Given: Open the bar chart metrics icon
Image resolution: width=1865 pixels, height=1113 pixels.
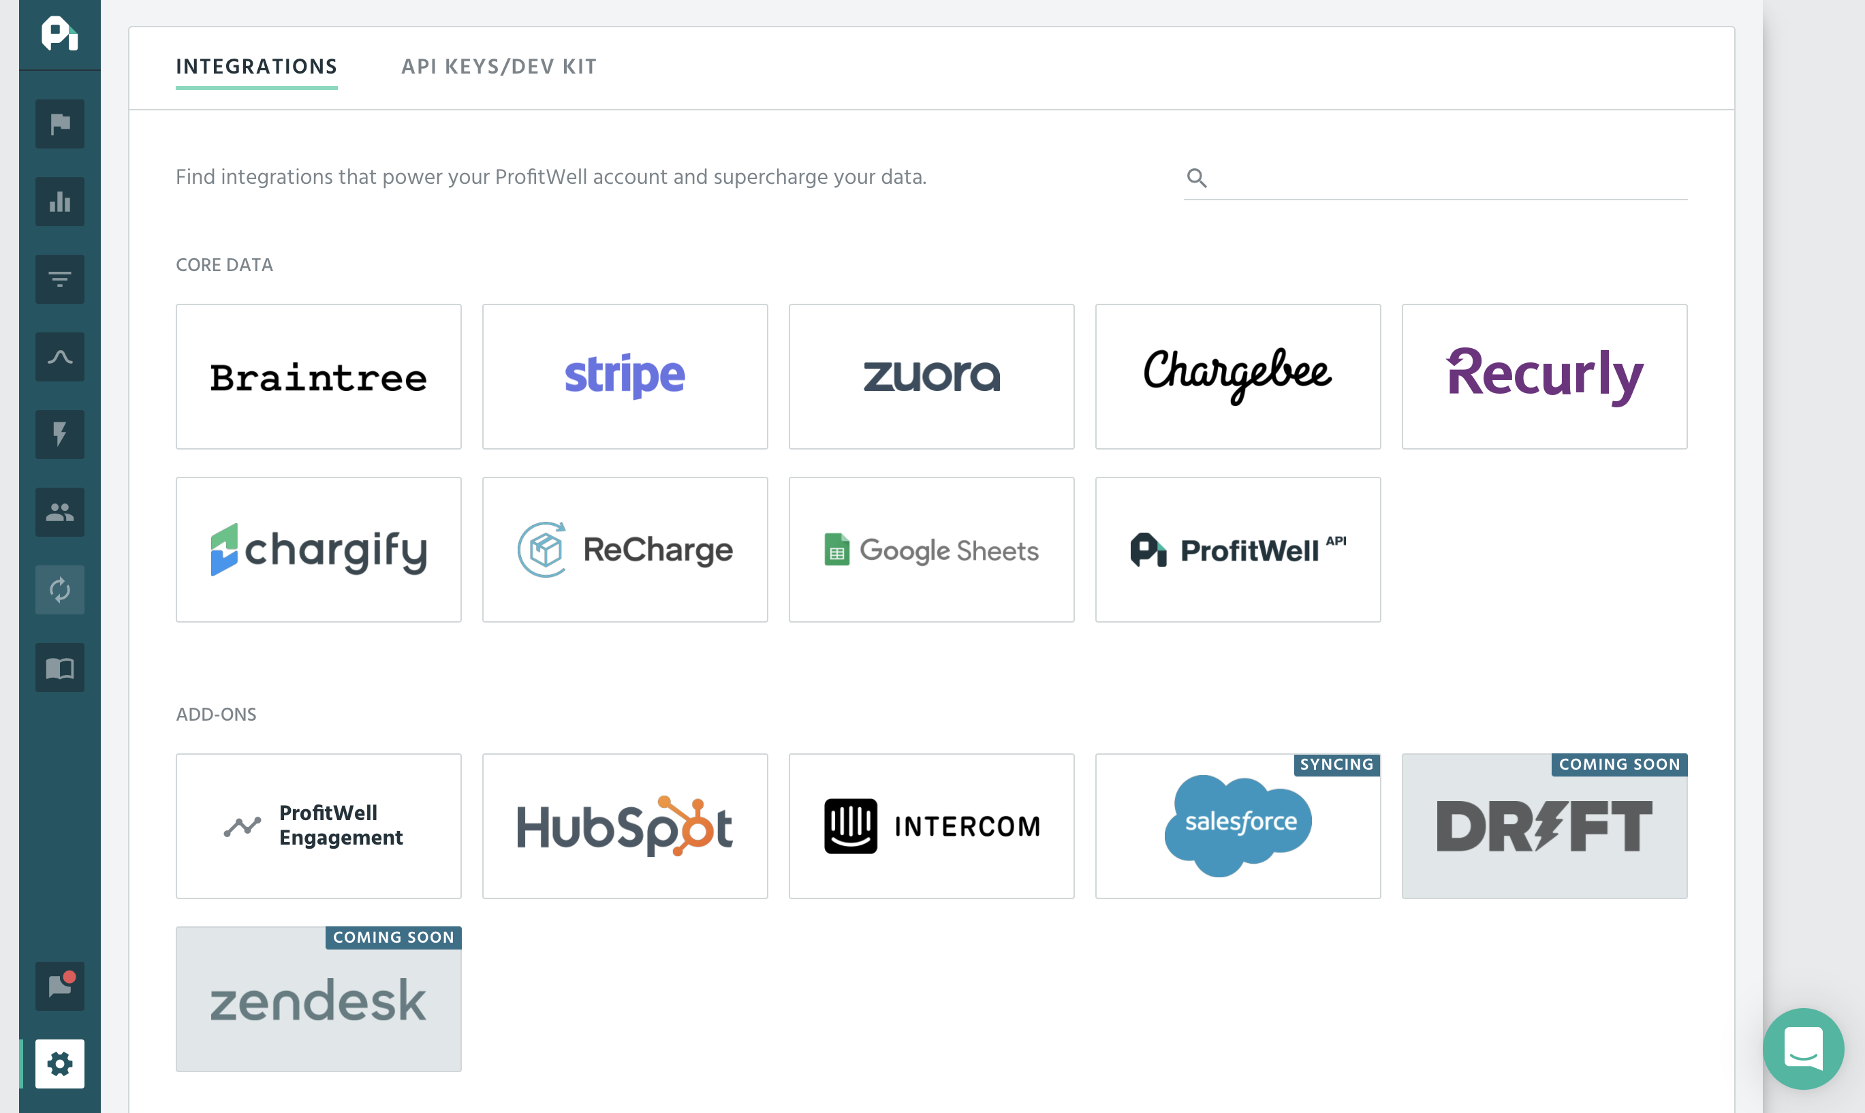Looking at the screenshot, I should (x=60, y=202).
